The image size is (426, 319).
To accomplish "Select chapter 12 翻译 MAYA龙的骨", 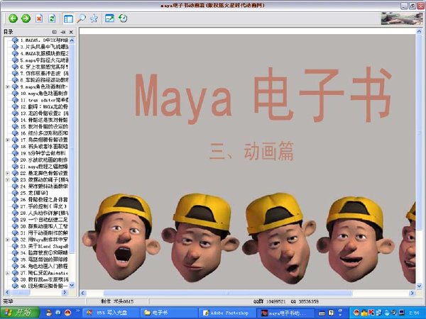I will (44, 106).
